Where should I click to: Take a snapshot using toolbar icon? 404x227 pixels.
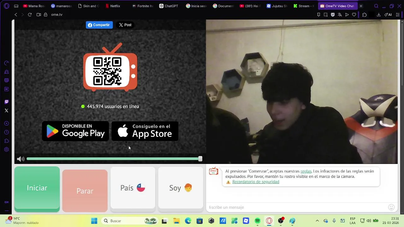[325, 15]
